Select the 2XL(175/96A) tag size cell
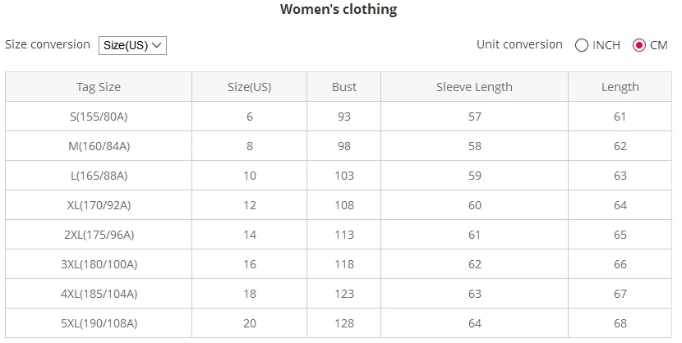Viewport: 682px width, 343px height. pos(99,235)
